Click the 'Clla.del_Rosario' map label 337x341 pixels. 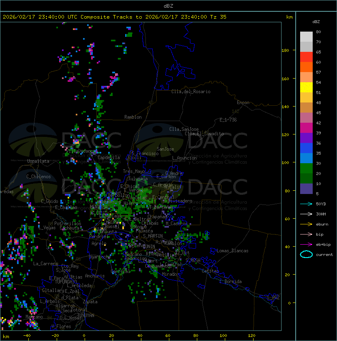[191, 92]
